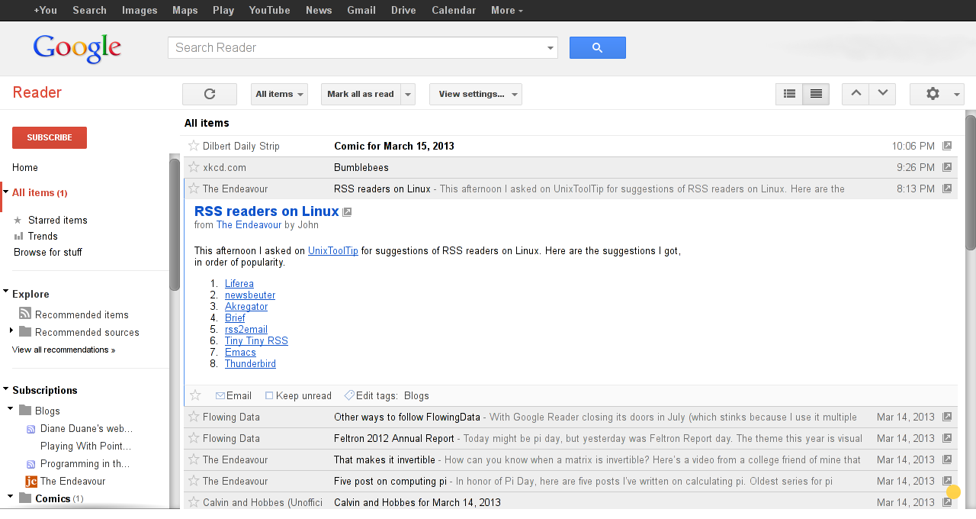Click View all recommendations link
Viewport: 976px width, 519px height.
pos(64,350)
